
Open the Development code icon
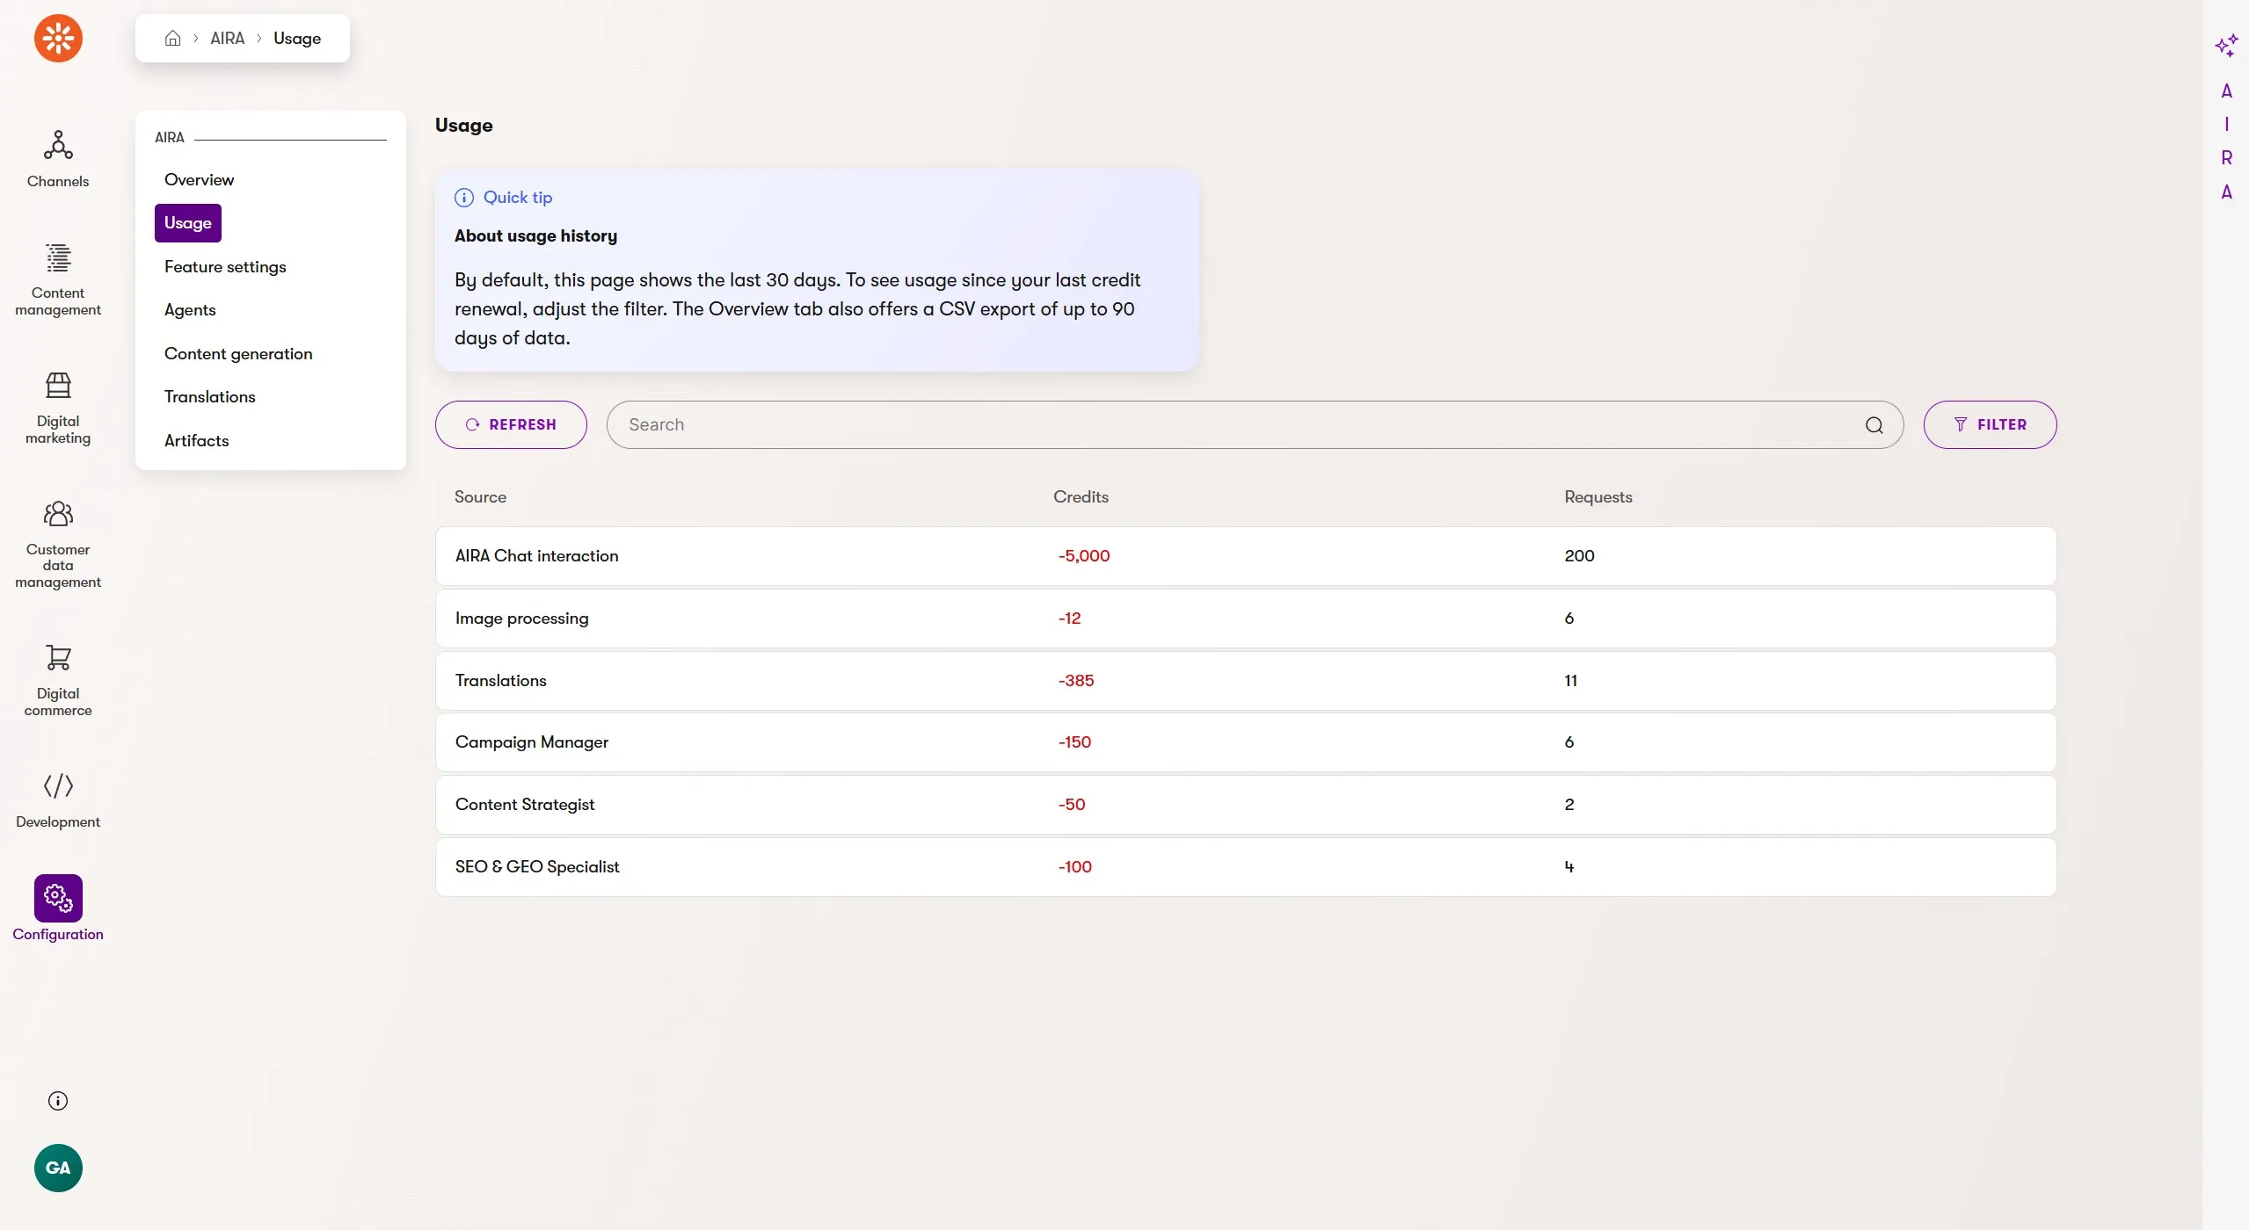[x=58, y=785]
